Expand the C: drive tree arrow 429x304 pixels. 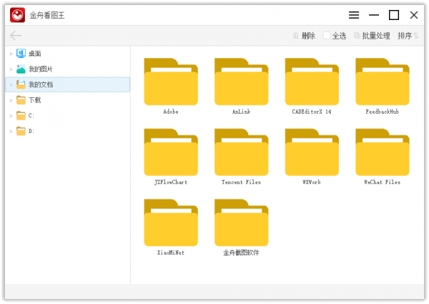point(11,116)
